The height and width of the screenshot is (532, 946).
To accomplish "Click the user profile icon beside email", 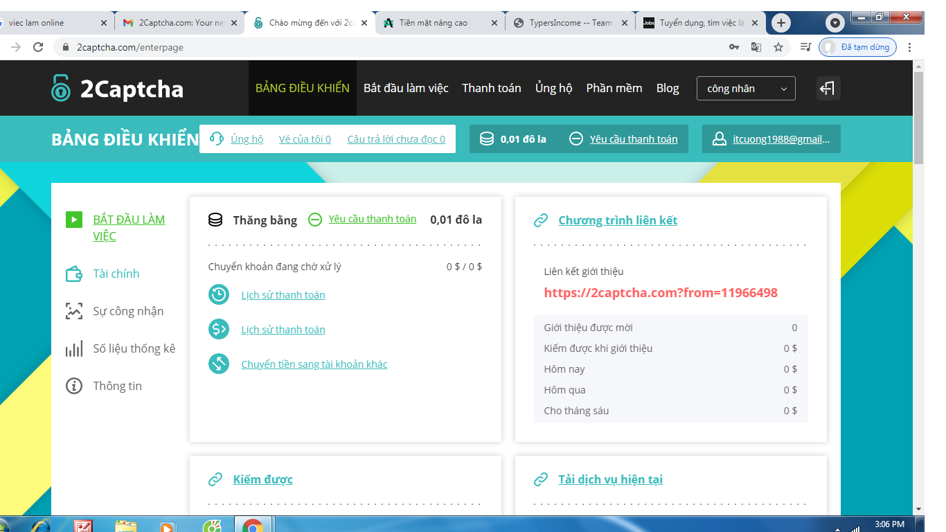I will pos(719,139).
